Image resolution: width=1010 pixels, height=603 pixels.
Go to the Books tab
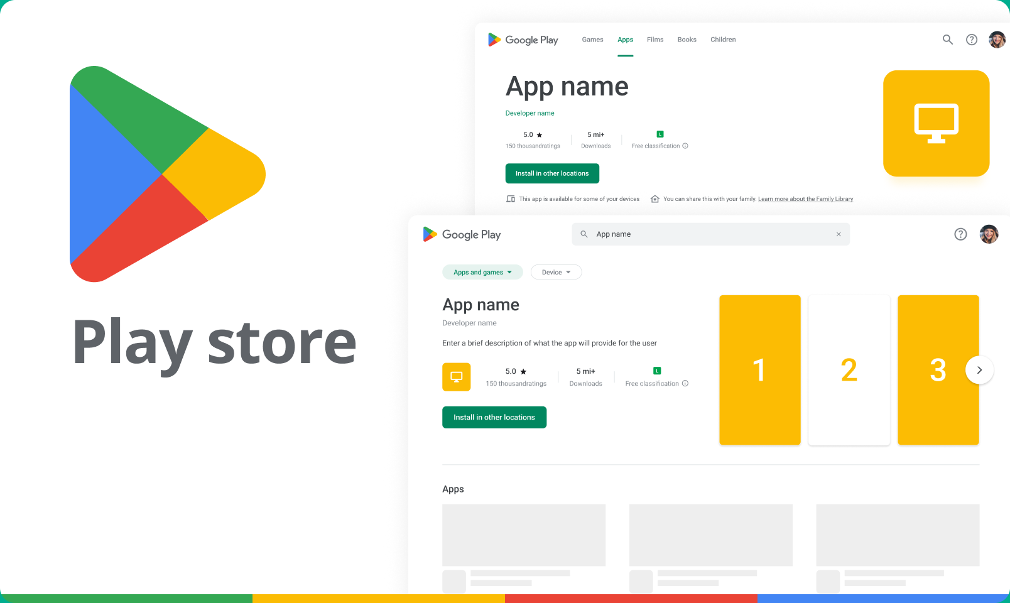pyautogui.click(x=687, y=40)
